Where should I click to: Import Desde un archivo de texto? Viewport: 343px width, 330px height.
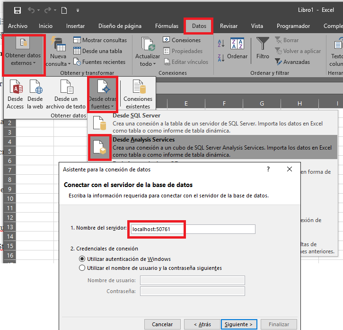pos(66,94)
